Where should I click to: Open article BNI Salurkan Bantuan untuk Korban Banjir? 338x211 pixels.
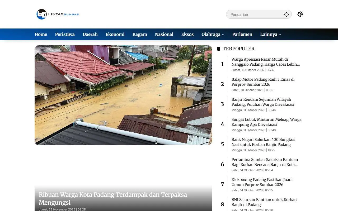coord(264,202)
